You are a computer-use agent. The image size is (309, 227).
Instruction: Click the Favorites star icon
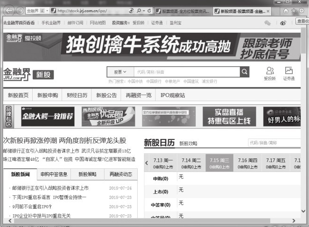click(294, 11)
